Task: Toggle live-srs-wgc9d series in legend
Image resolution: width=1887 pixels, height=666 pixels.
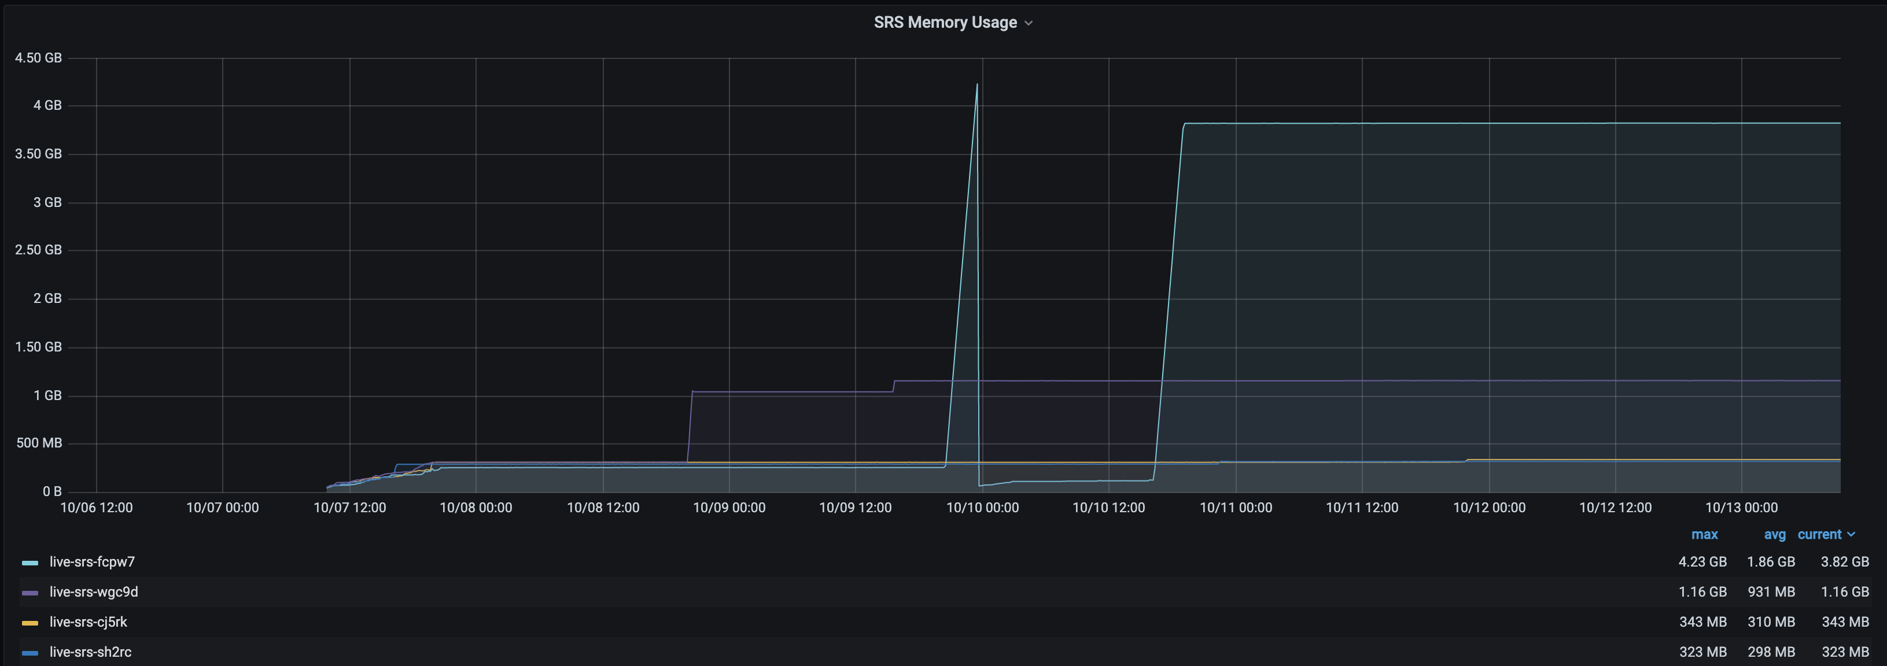Action: point(94,592)
